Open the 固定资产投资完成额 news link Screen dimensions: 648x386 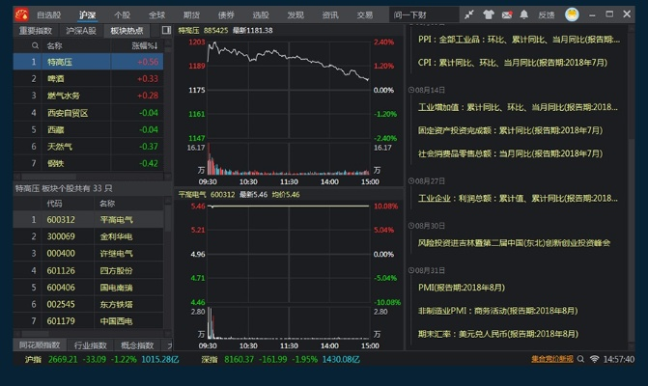tap(510, 130)
